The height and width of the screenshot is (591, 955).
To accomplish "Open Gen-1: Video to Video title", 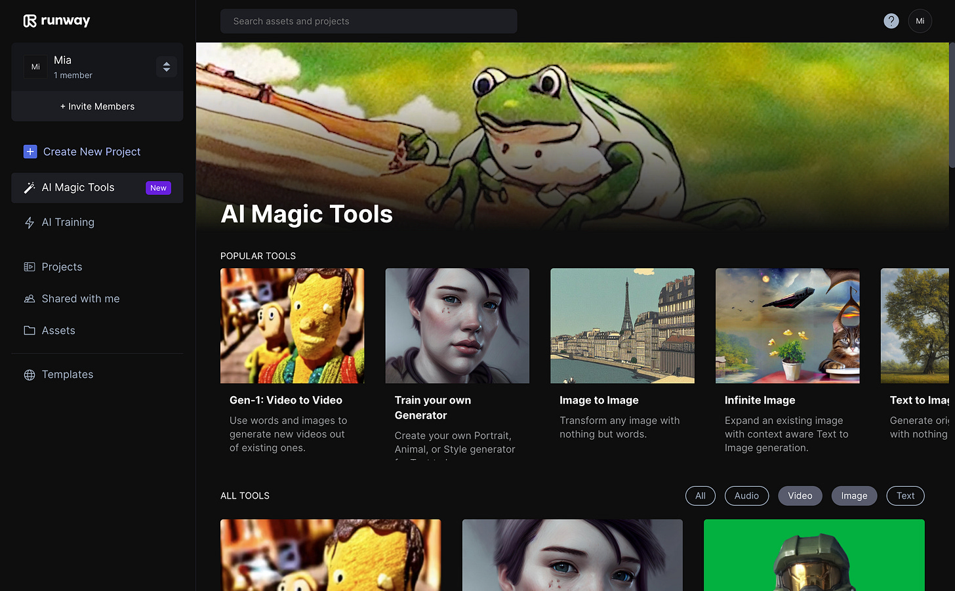I will coord(286,400).
